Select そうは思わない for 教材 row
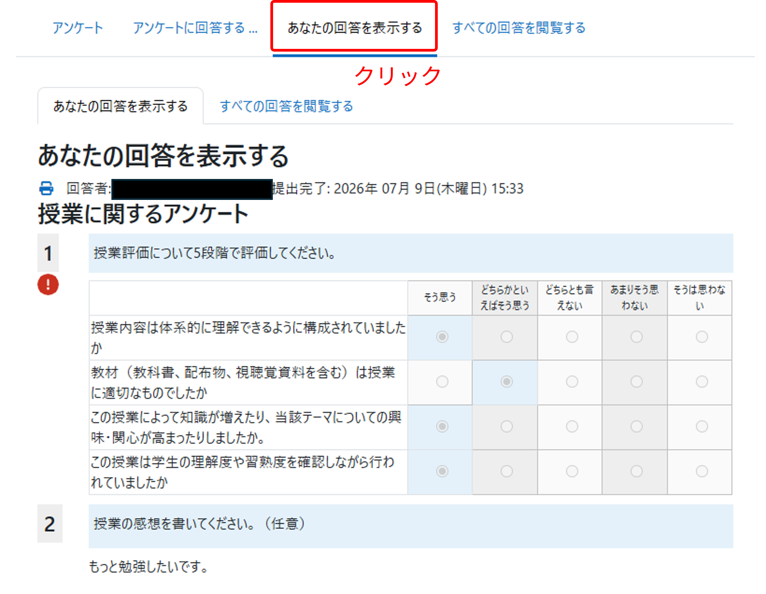The height and width of the screenshot is (594, 766). pyautogui.click(x=702, y=382)
